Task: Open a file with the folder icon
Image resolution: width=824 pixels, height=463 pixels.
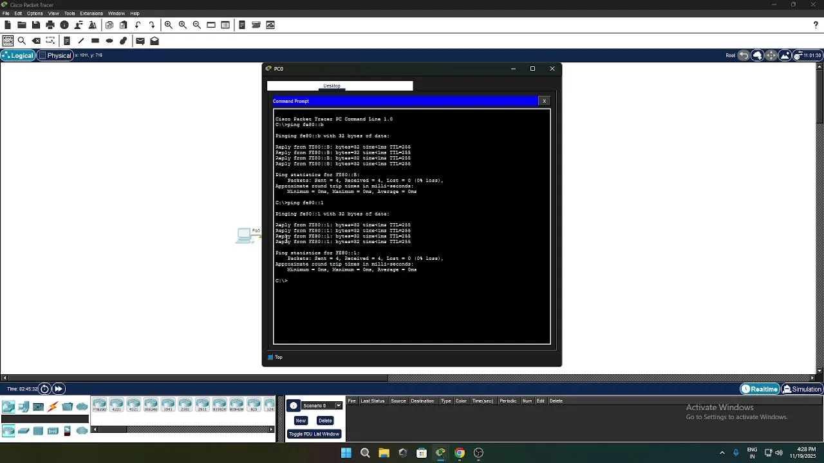Action: coord(22,25)
